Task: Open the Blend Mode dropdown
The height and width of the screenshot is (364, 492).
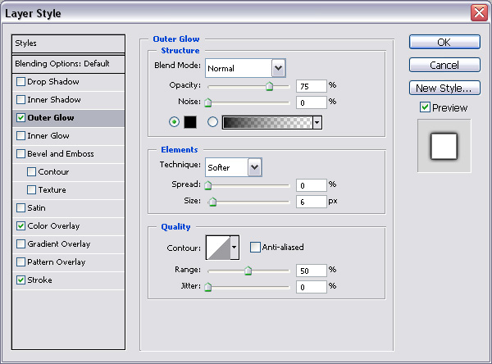Action: (278, 68)
